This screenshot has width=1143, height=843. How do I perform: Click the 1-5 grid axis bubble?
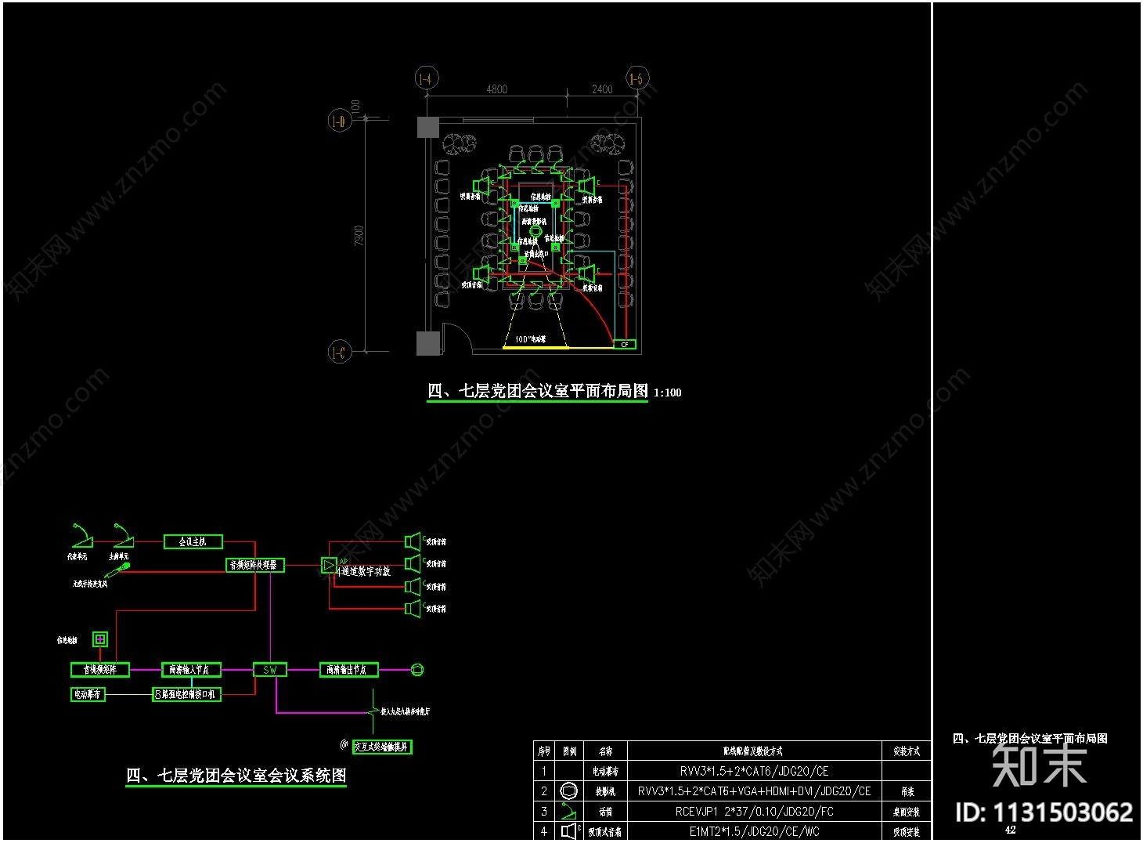click(x=636, y=78)
